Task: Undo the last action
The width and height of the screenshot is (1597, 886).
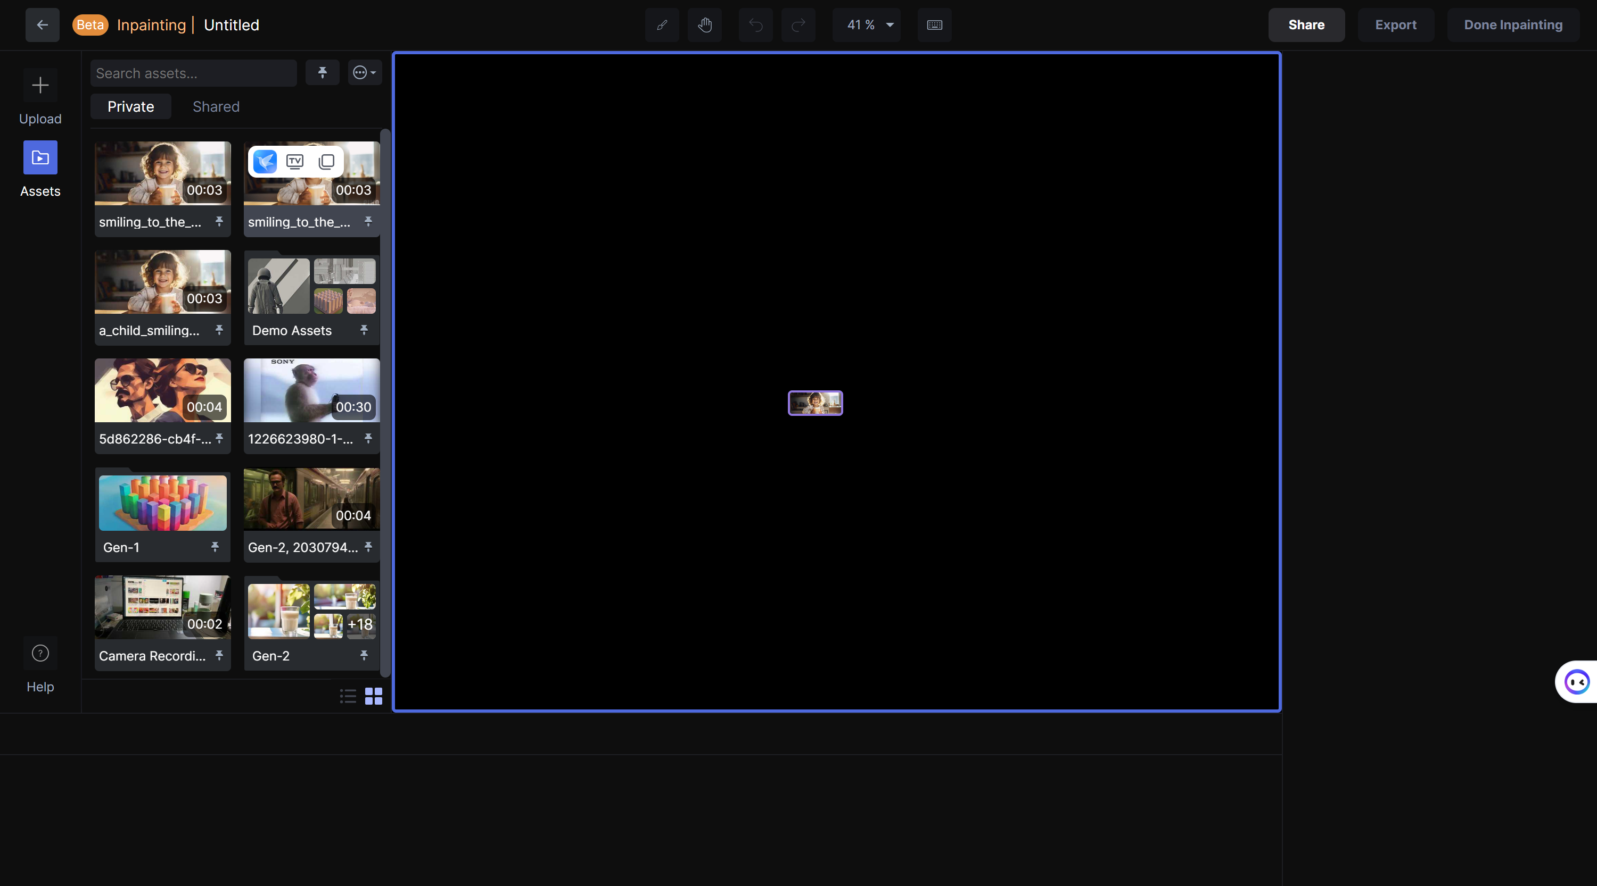Action: pyautogui.click(x=755, y=25)
